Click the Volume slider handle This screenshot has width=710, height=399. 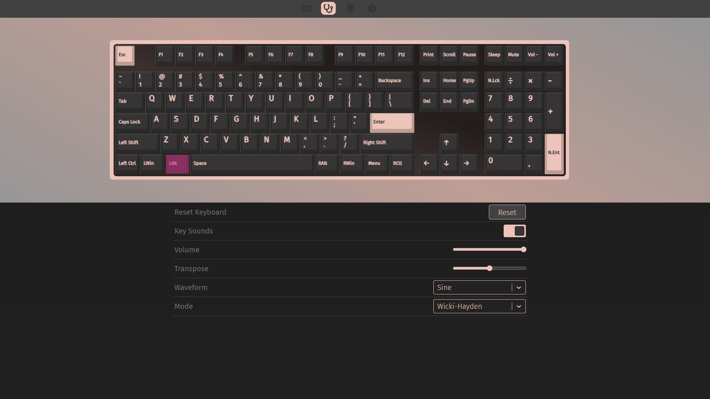pos(523,249)
